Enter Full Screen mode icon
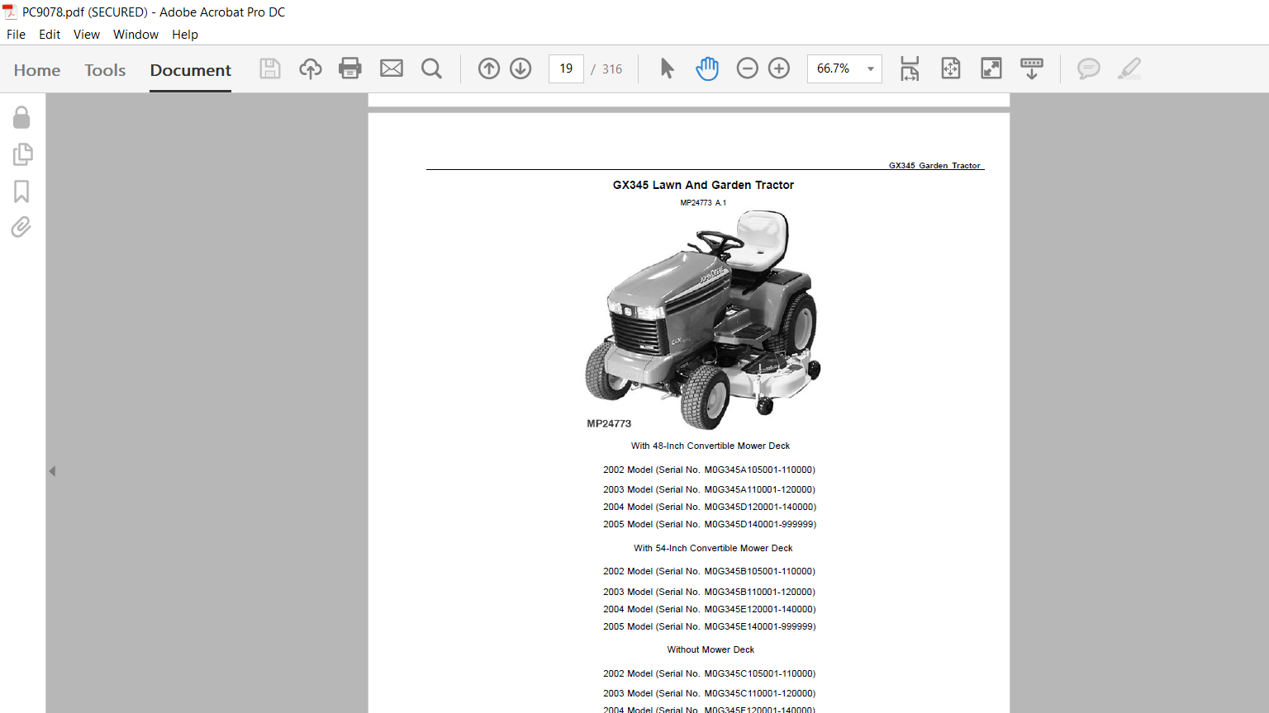The height and width of the screenshot is (713, 1269). pyautogui.click(x=991, y=68)
